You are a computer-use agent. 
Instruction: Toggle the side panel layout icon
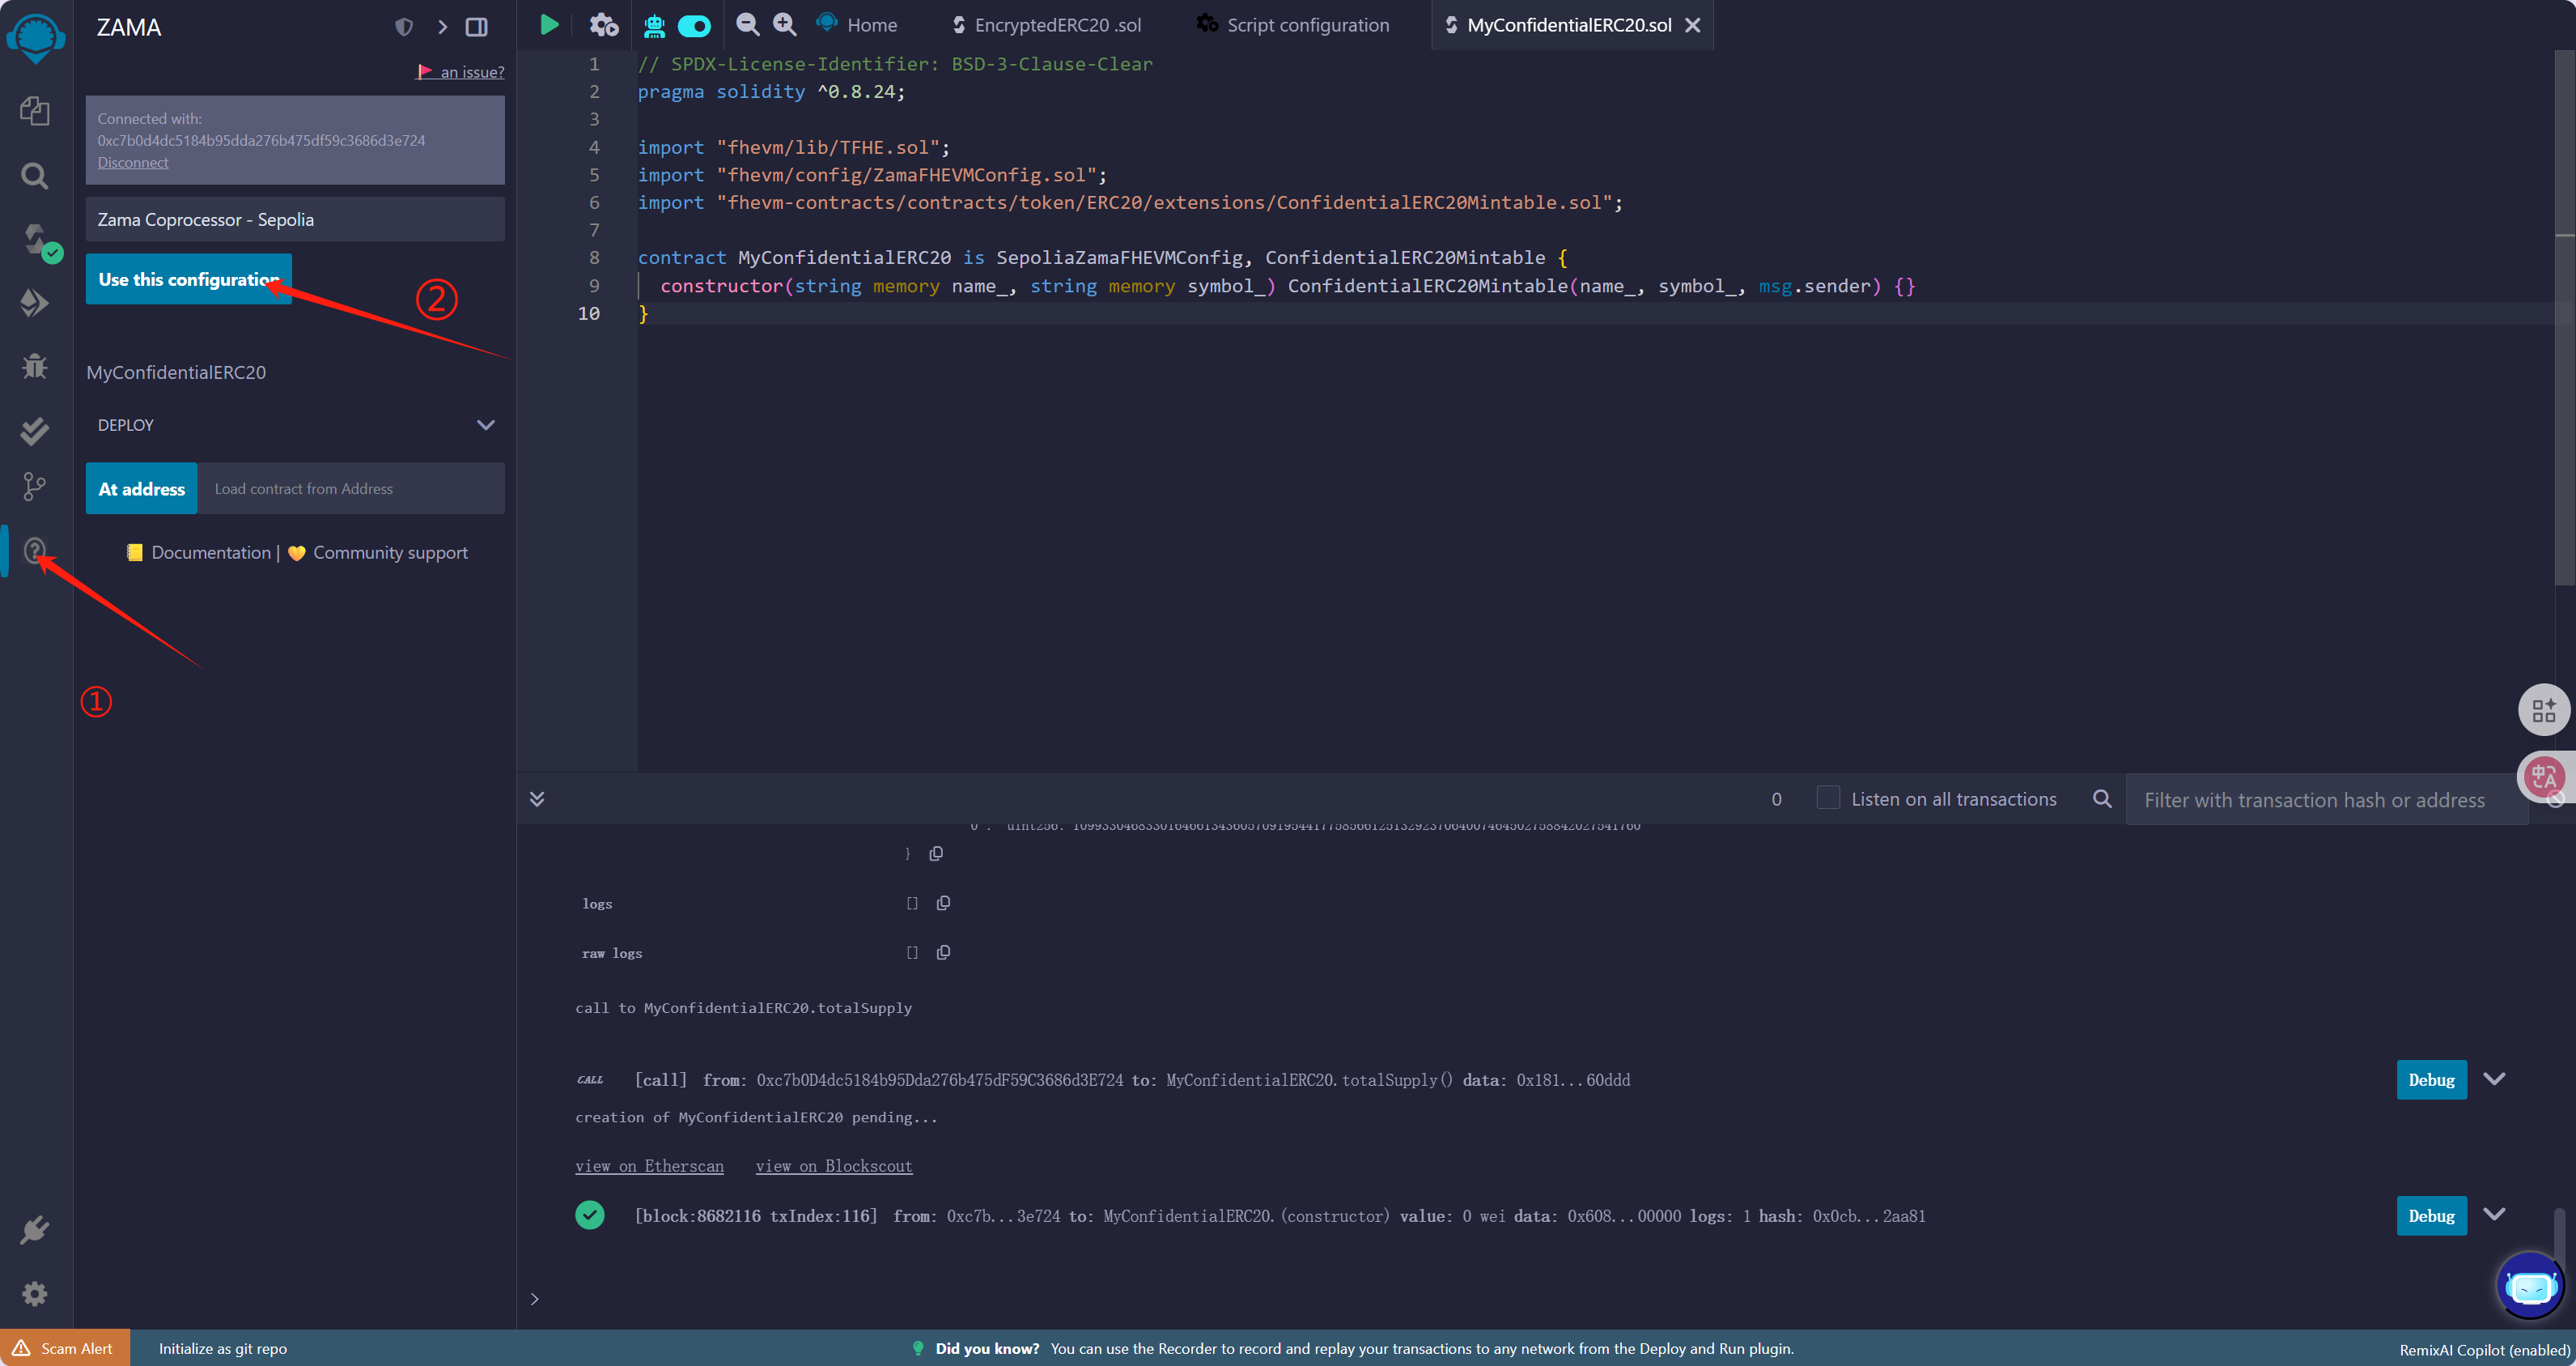click(x=477, y=27)
